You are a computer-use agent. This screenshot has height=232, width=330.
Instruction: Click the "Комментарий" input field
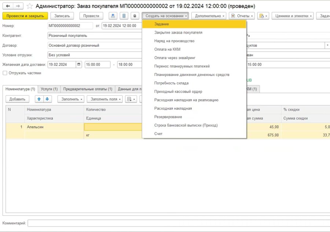tap(179, 223)
